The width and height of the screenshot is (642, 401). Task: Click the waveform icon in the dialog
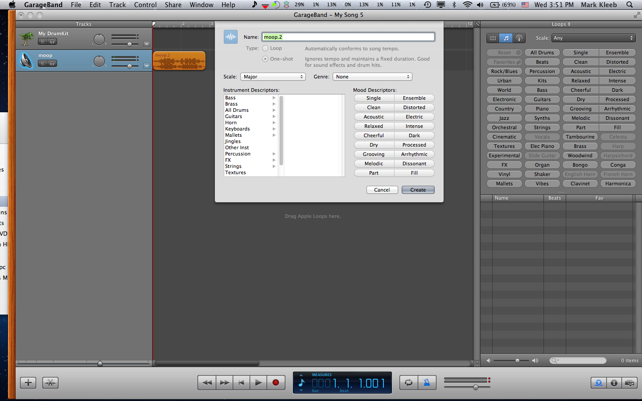coord(230,37)
